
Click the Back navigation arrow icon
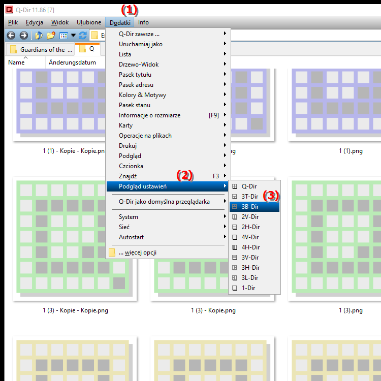click(x=11, y=36)
